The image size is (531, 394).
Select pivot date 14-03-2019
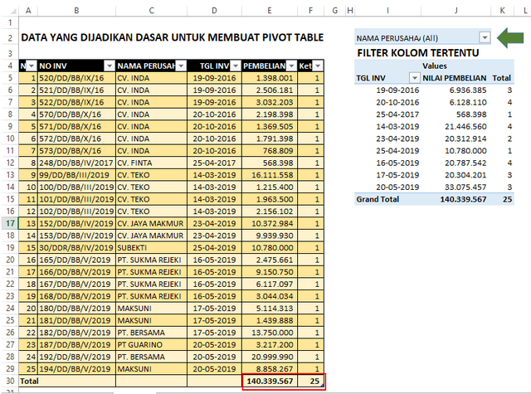point(397,126)
